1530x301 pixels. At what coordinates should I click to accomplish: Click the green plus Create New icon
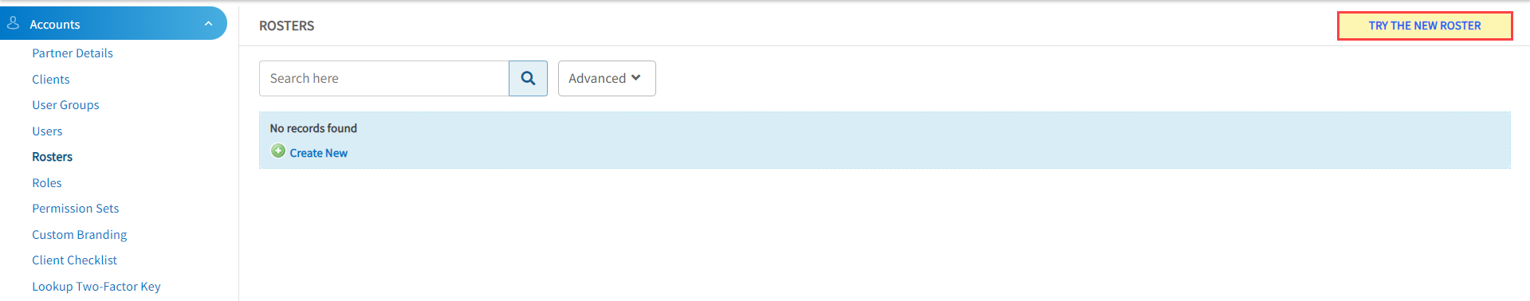pyautogui.click(x=278, y=151)
